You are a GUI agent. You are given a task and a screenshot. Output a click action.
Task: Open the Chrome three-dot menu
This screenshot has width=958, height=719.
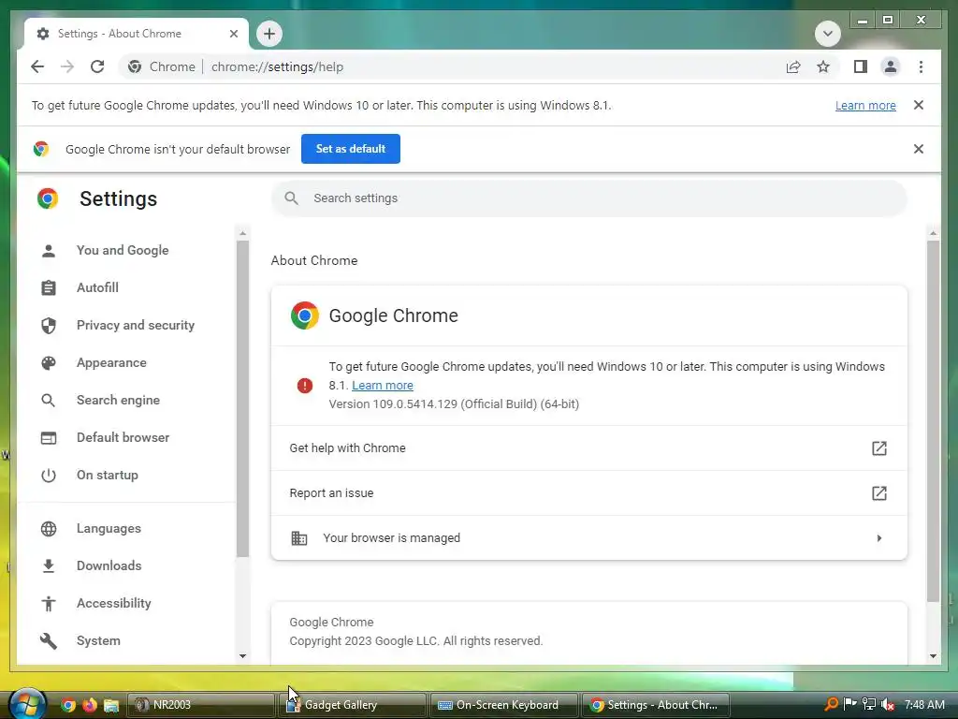point(921,66)
